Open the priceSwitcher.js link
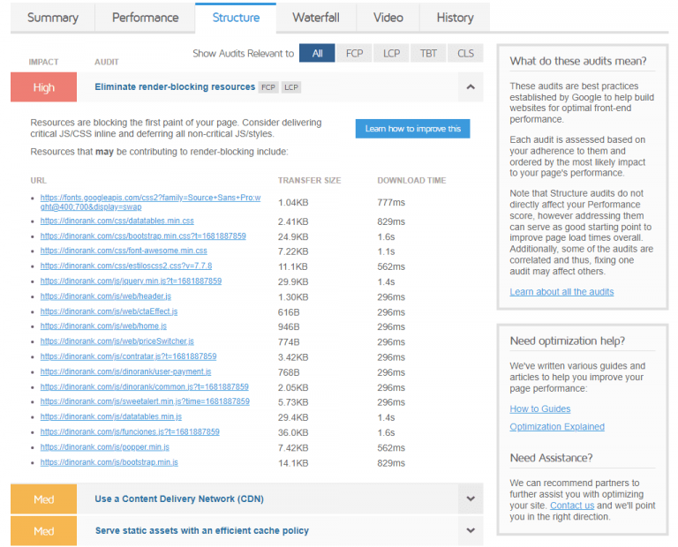The width and height of the screenshot is (678, 547). (x=117, y=341)
